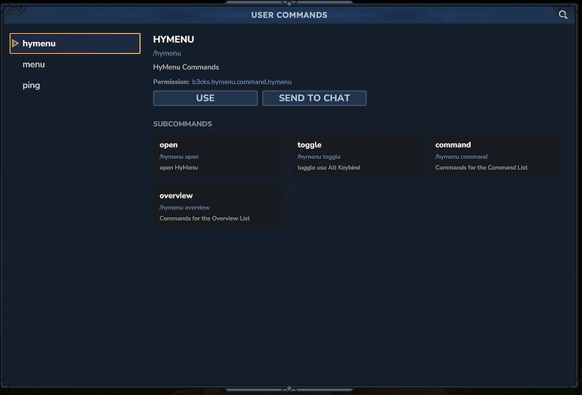582x395 pixels.
Task: Click the USE button
Action: point(205,98)
